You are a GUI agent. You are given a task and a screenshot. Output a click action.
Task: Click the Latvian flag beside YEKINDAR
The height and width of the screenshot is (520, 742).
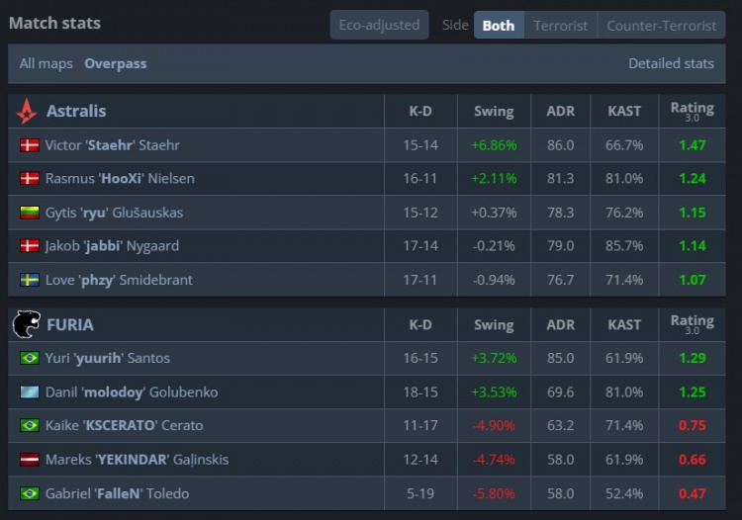(30, 460)
